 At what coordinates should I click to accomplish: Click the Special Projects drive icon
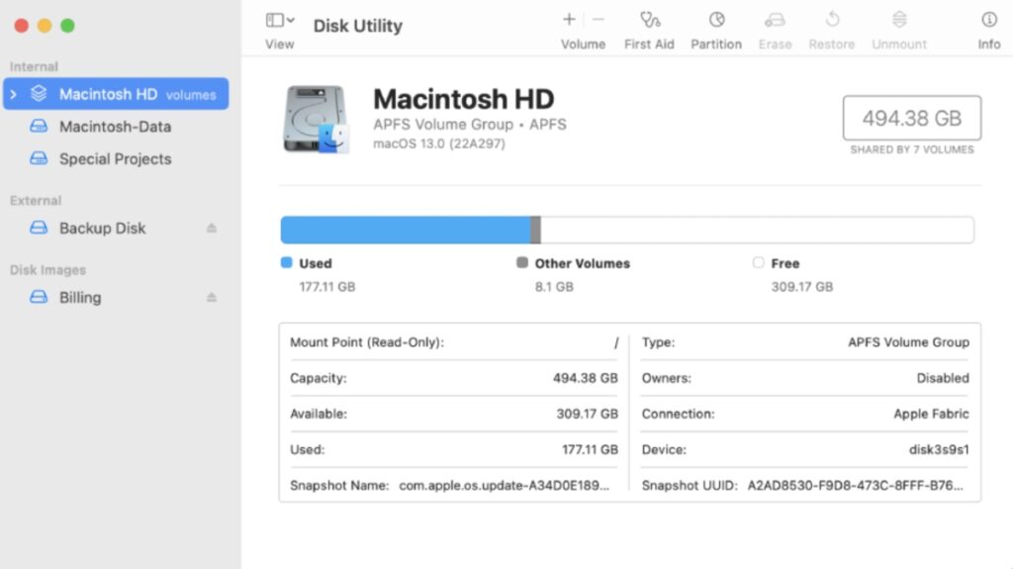[x=39, y=158]
